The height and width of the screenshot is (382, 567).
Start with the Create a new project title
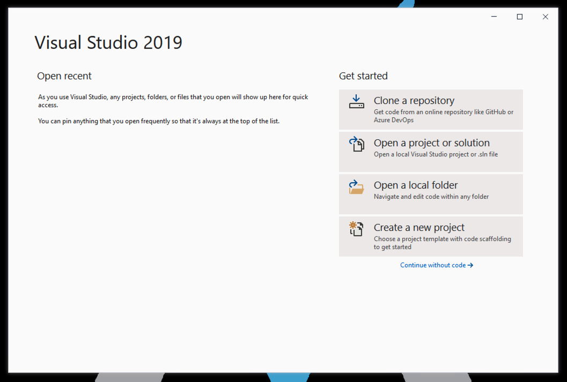419,228
